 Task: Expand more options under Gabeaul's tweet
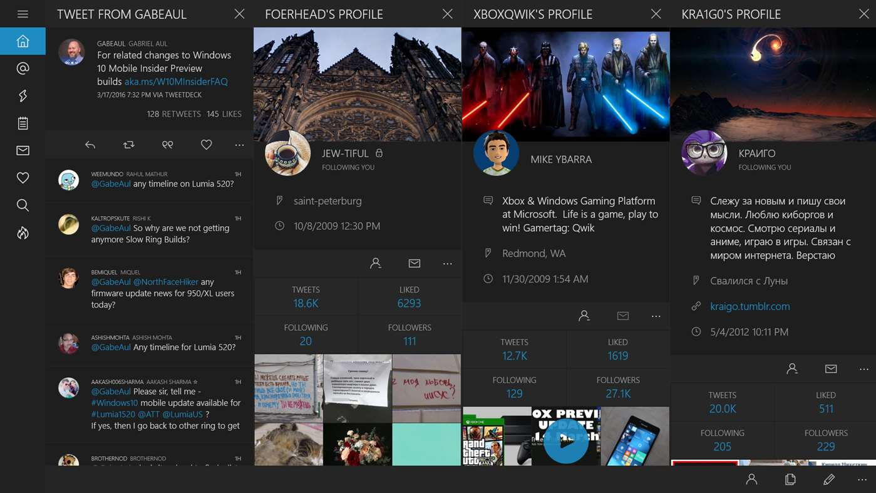(x=239, y=145)
